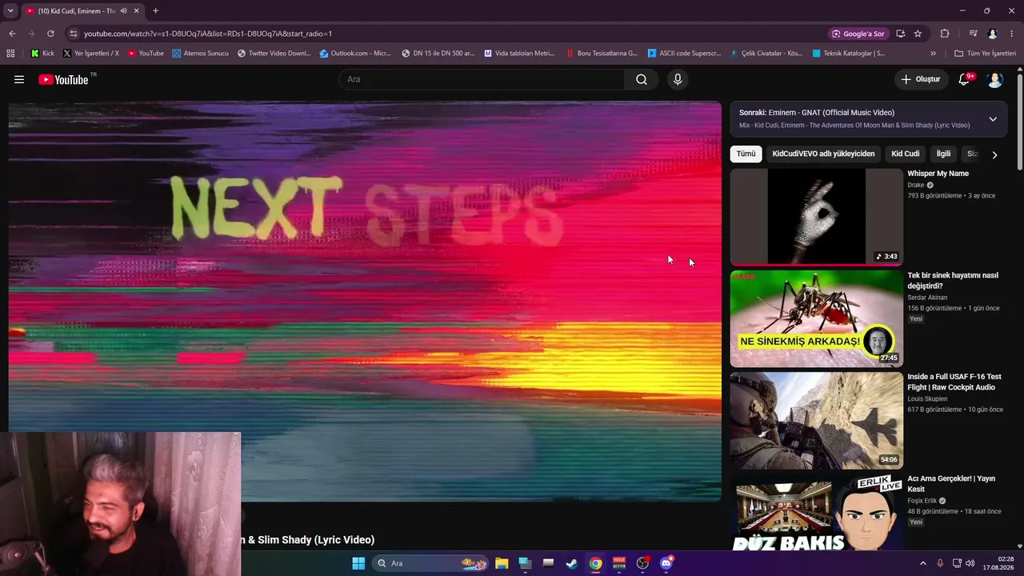
Task: Open the YouTube account avatar menu
Action: (995, 79)
